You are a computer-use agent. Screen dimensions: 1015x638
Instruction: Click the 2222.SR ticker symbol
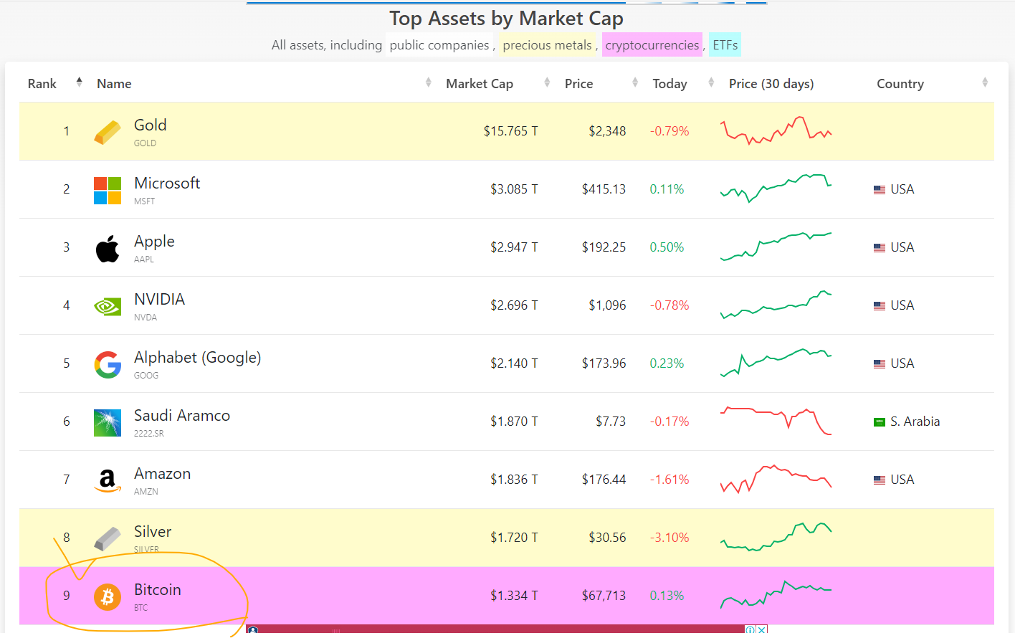pos(149,434)
